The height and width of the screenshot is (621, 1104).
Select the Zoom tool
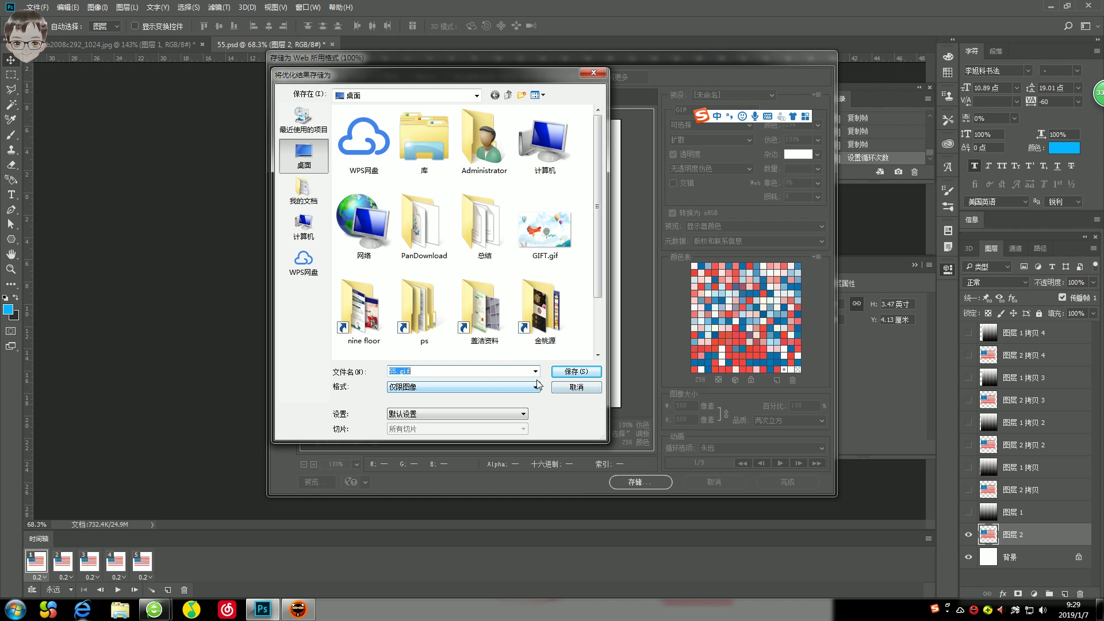(11, 269)
